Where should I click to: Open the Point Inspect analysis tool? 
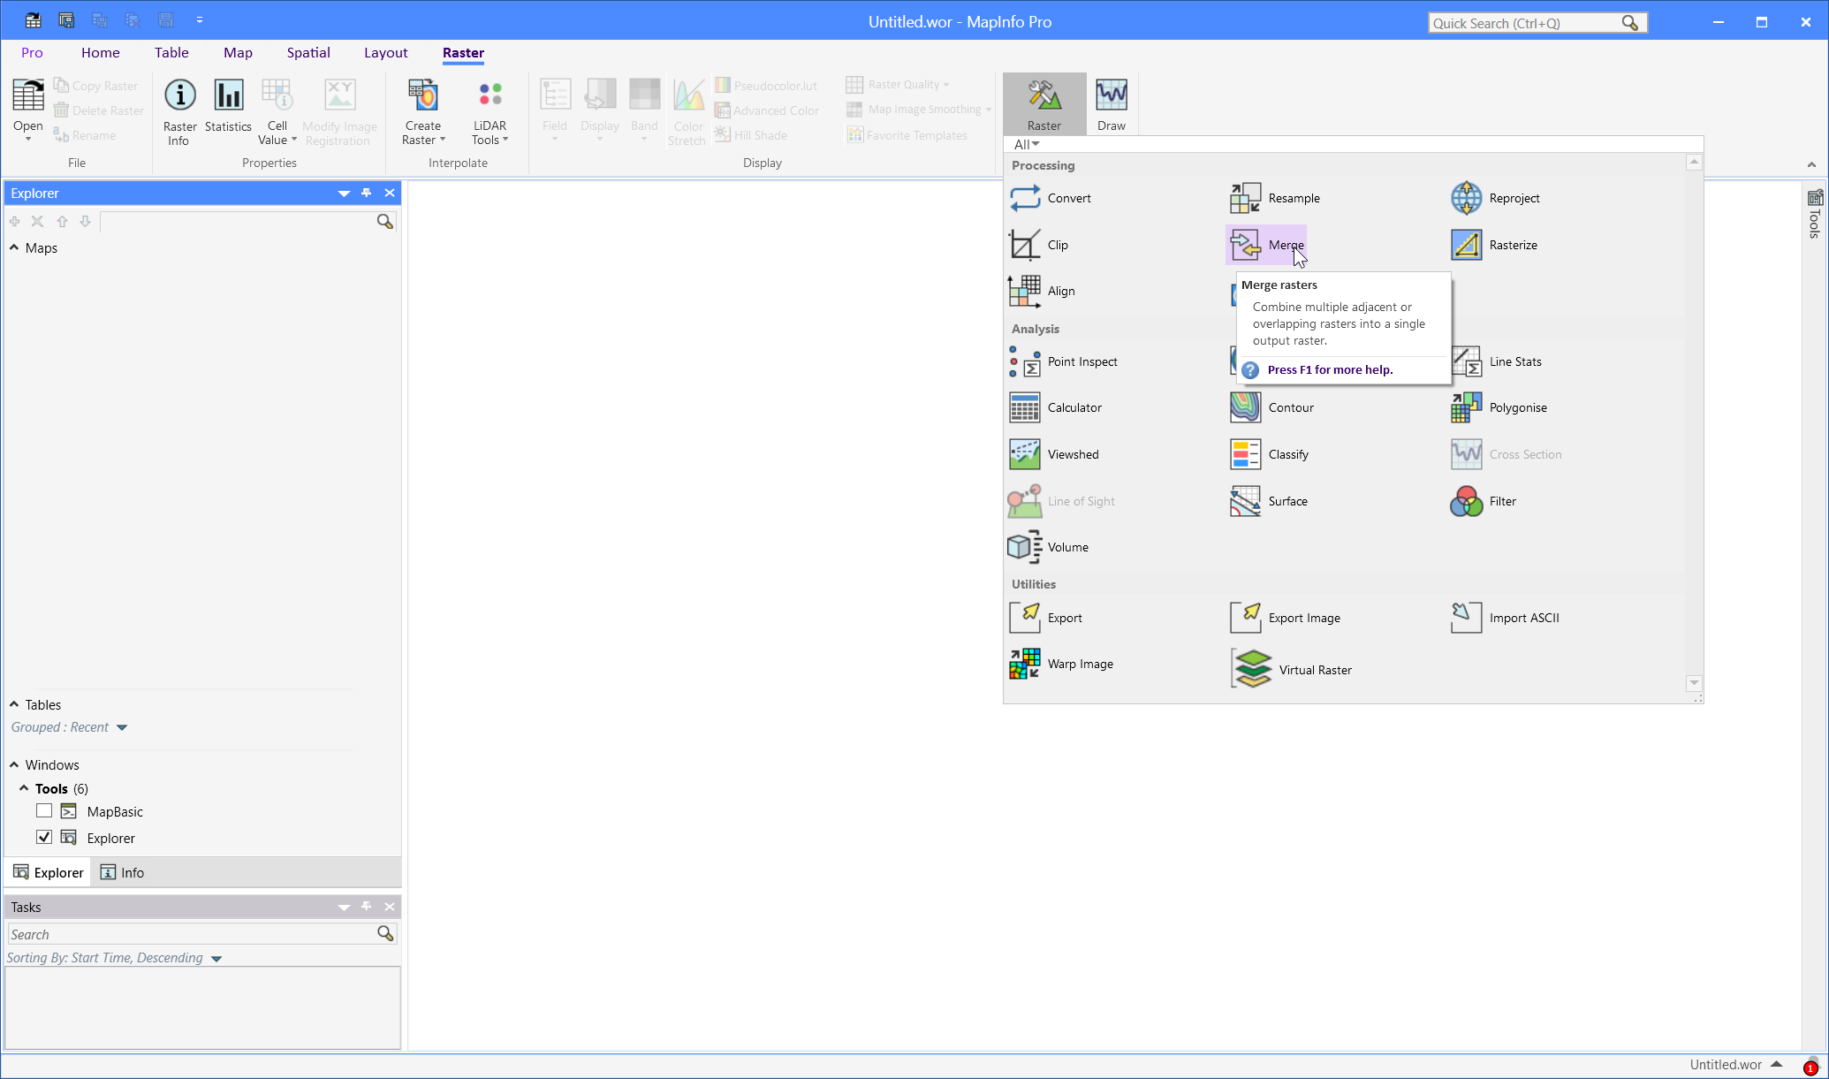pos(1064,361)
